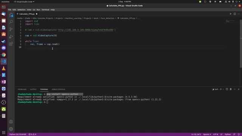Create a new terminal with plus icon
This screenshot has height=136, width=242.
[221, 89]
